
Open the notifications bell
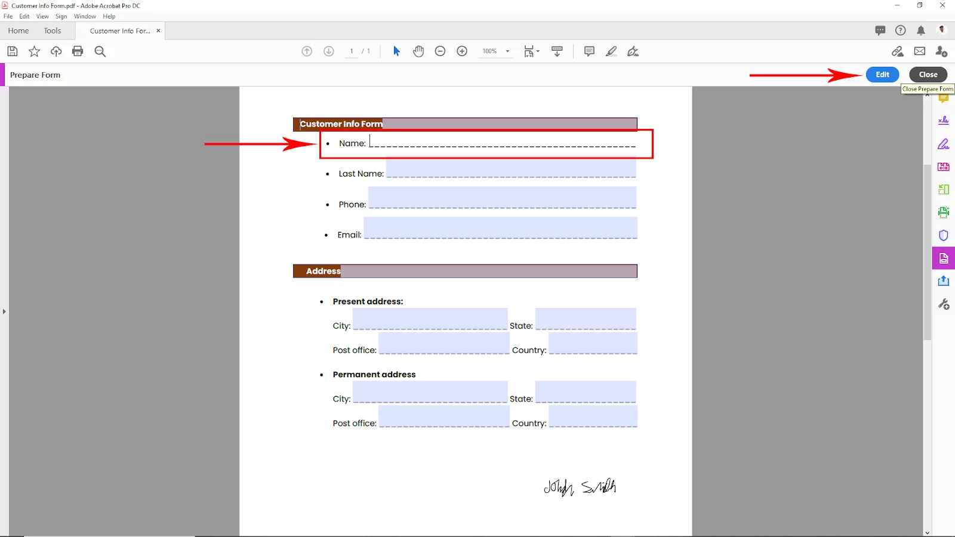coord(921,30)
